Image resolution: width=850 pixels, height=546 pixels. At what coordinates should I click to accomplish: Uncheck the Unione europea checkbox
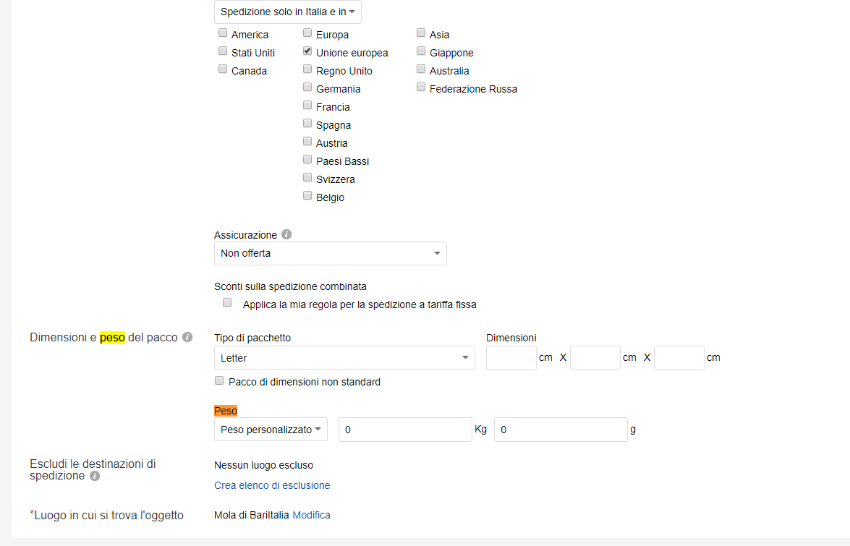point(307,51)
